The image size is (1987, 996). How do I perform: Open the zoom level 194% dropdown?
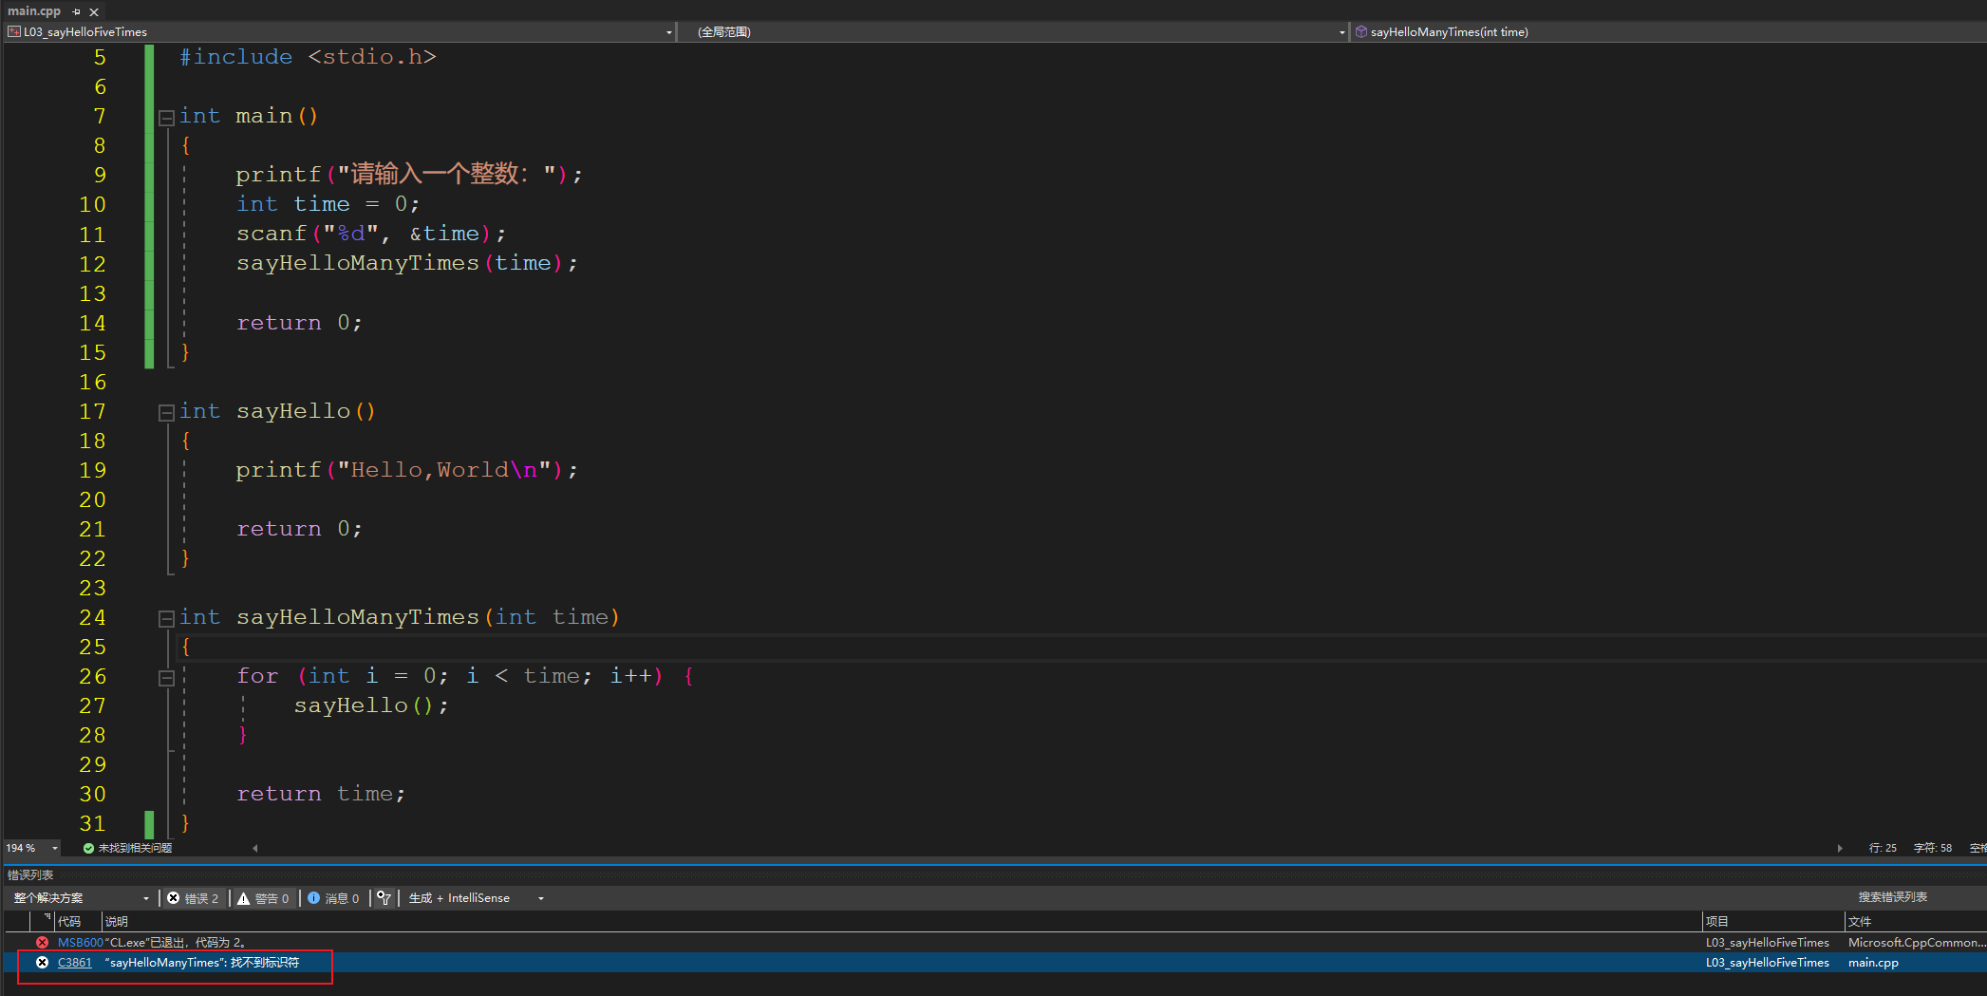point(55,848)
